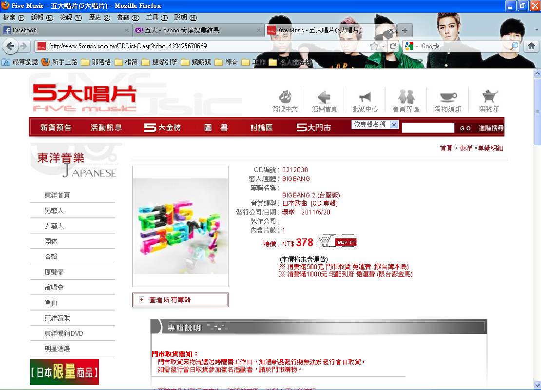Screen dimensions: 541x390
Task: Open 進階搜尋 advanced search
Action: pyautogui.click(x=491, y=128)
